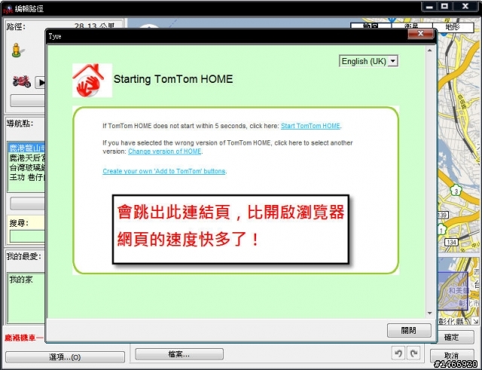This screenshot has width=482, height=370.
Task: Select 鹿港龍山寺 in the waypoint list
Action: [x=27, y=148]
